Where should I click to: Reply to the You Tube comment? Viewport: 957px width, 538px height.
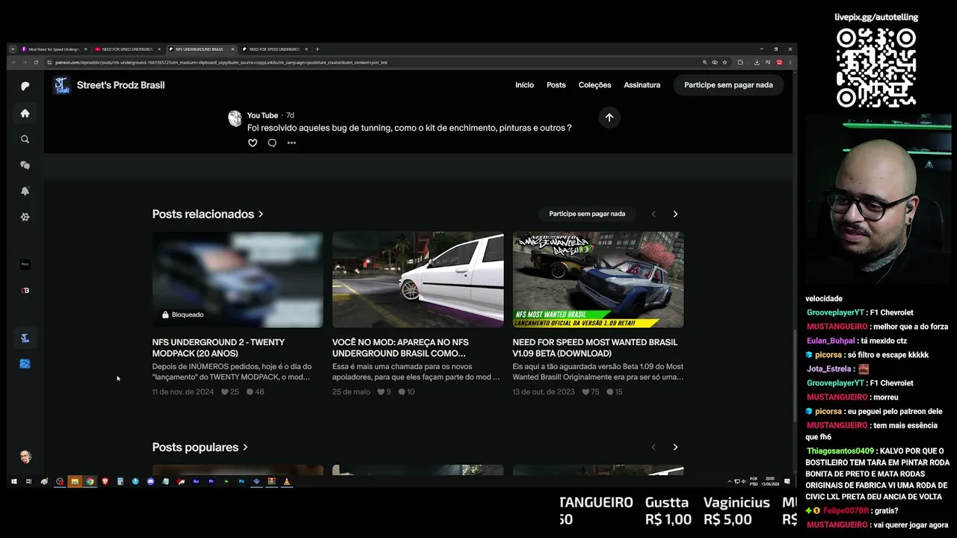pyautogui.click(x=272, y=143)
